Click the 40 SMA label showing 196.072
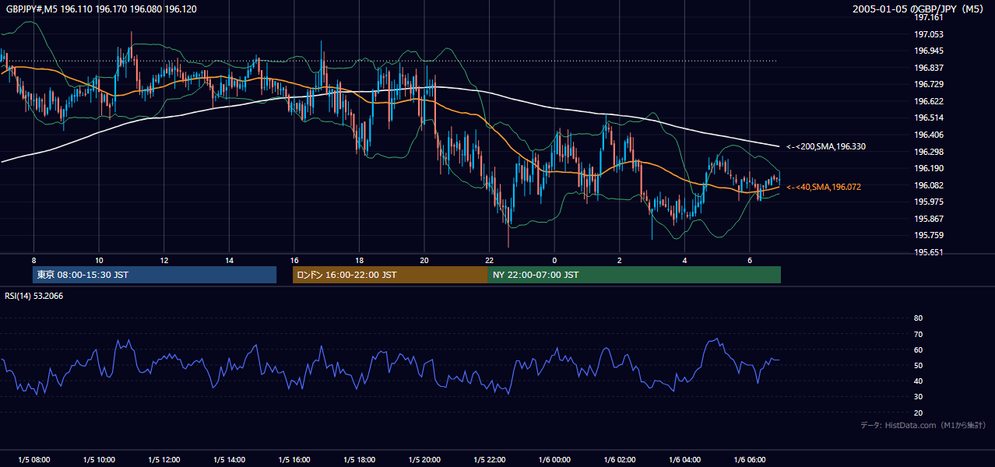Image resolution: width=995 pixels, height=467 pixels. coord(824,187)
